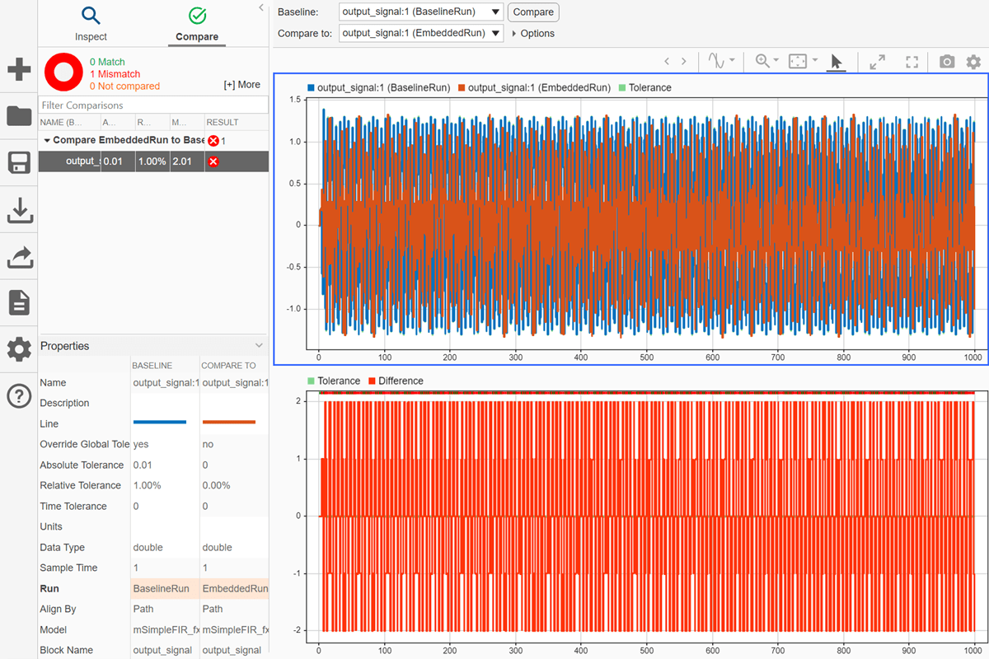Click the full screen brackets icon
Image resolution: width=989 pixels, height=659 pixels.
912,62
